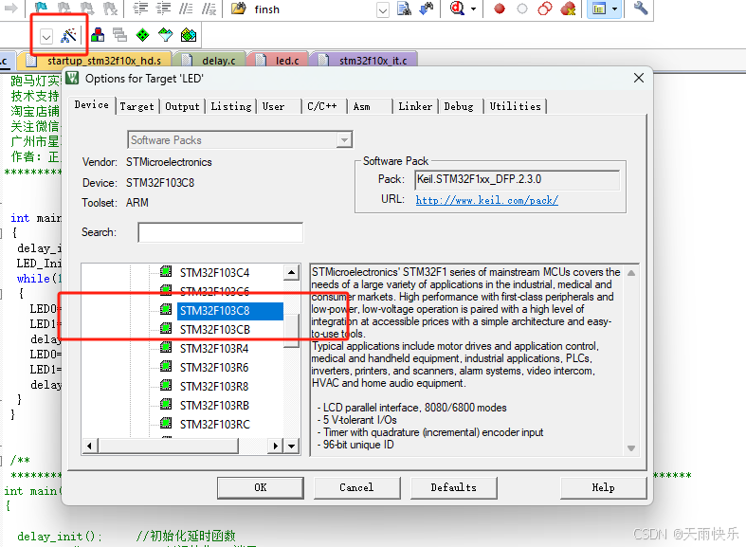The width and height of the screenshot is (746, 547).
Task: Open the Software Packs combo box
Action: coord(240,140)
